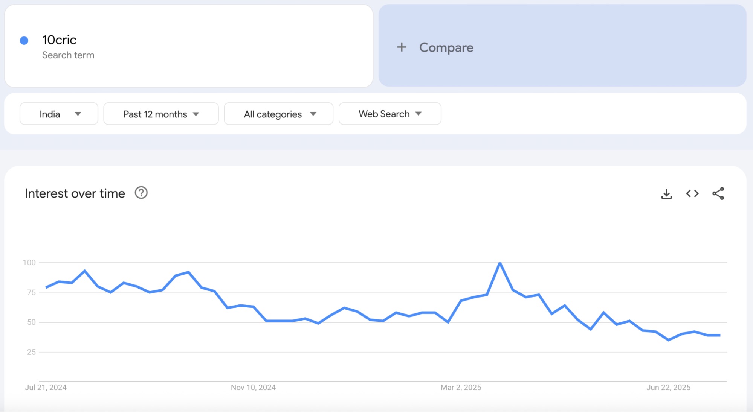Viewport: 753px width, 412px height.
Task: Edit the 10cric search term field
Action: coord(189,46)
